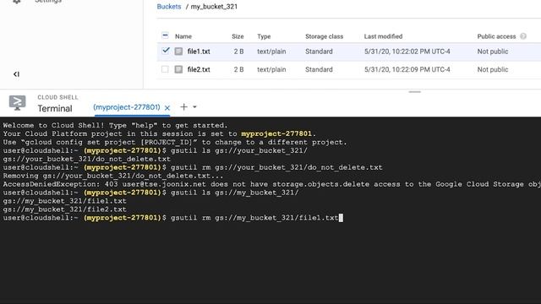Collapse the left navigation sidebar
The height and width of the screenshot is (304, 541).
(16, 74)
